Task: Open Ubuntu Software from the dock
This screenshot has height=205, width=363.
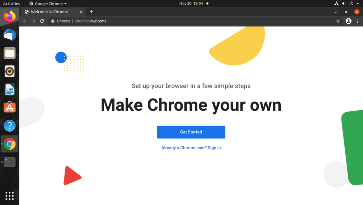Action: coord(10,107)
